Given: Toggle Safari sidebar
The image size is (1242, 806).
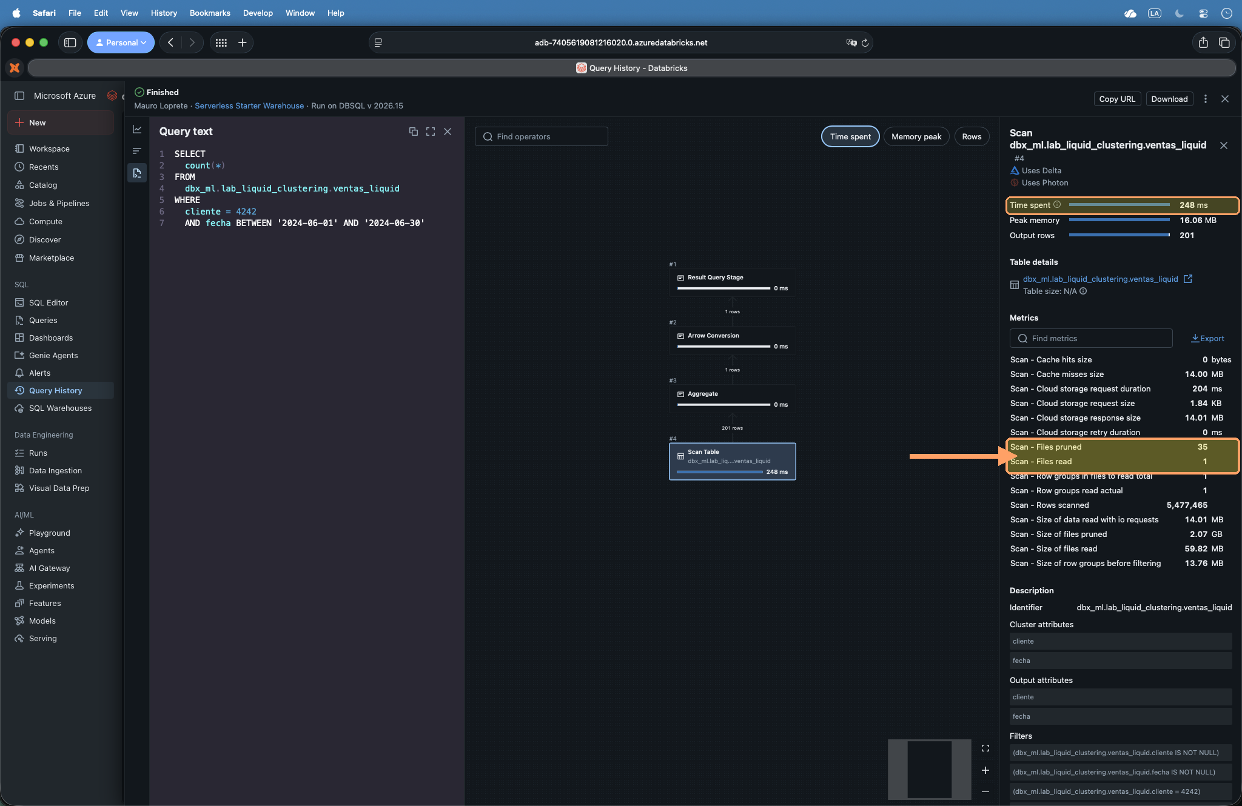Looking at the screenshot, I should (70, 42).
